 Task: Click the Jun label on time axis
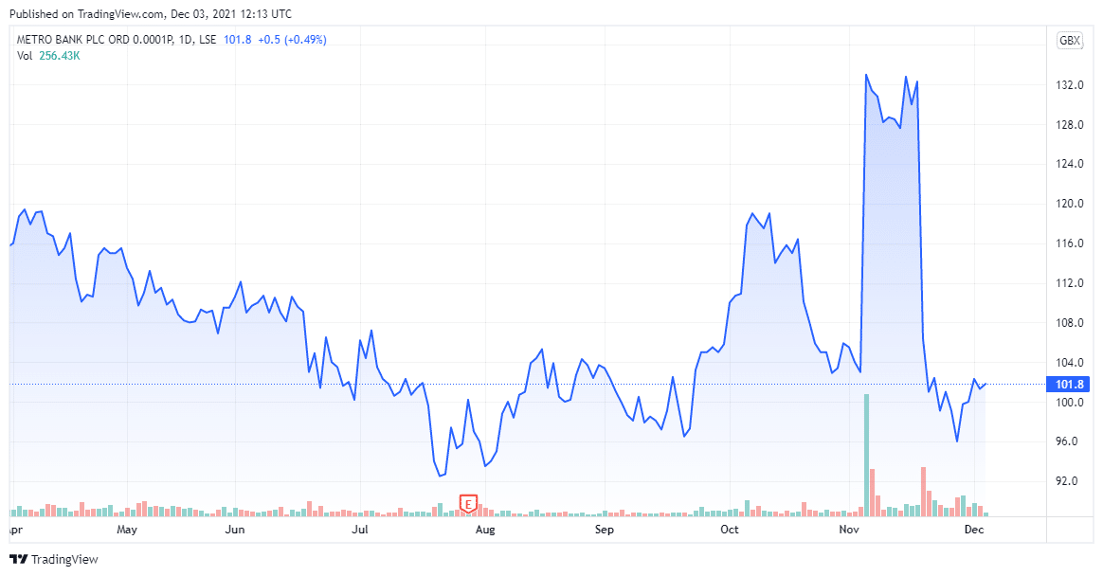pos(235,530)
